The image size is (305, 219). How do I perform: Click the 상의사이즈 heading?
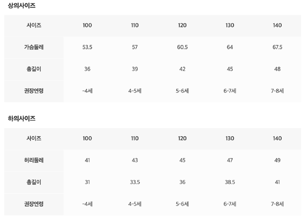click(x=22, y=6)
